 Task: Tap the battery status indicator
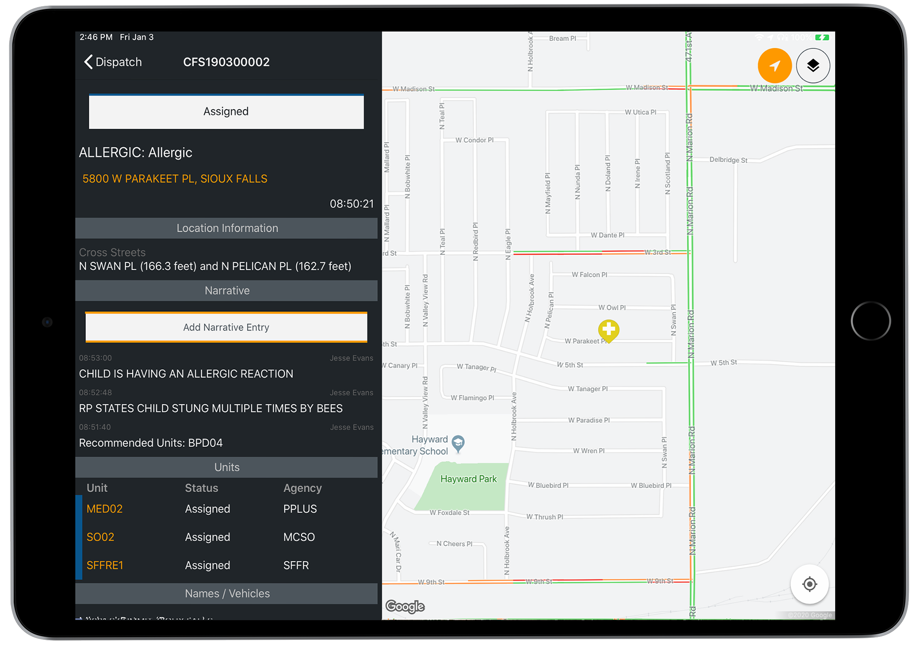pos(822,37)
